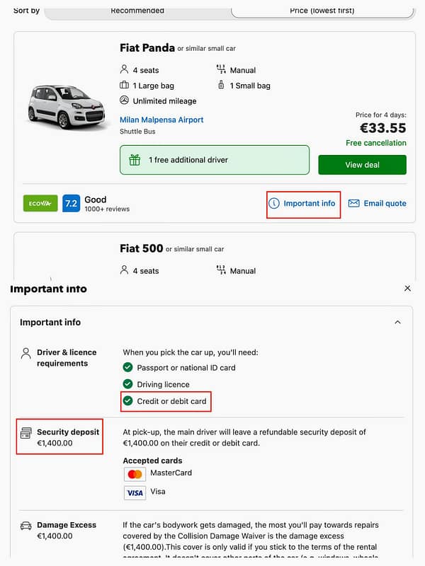The height and width of the screenshot is (566, 425).
Task: Sort by Price (lowest first)
Action: [x=322, y=11]
